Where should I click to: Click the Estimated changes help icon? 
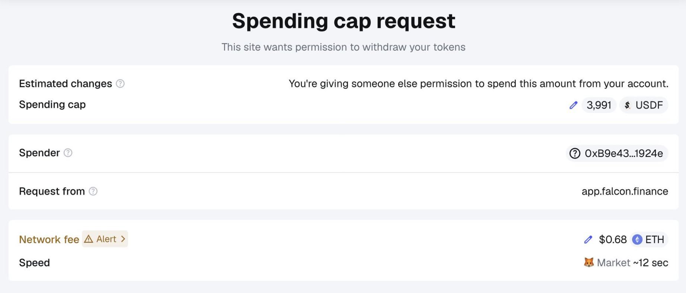coord(120,84)
